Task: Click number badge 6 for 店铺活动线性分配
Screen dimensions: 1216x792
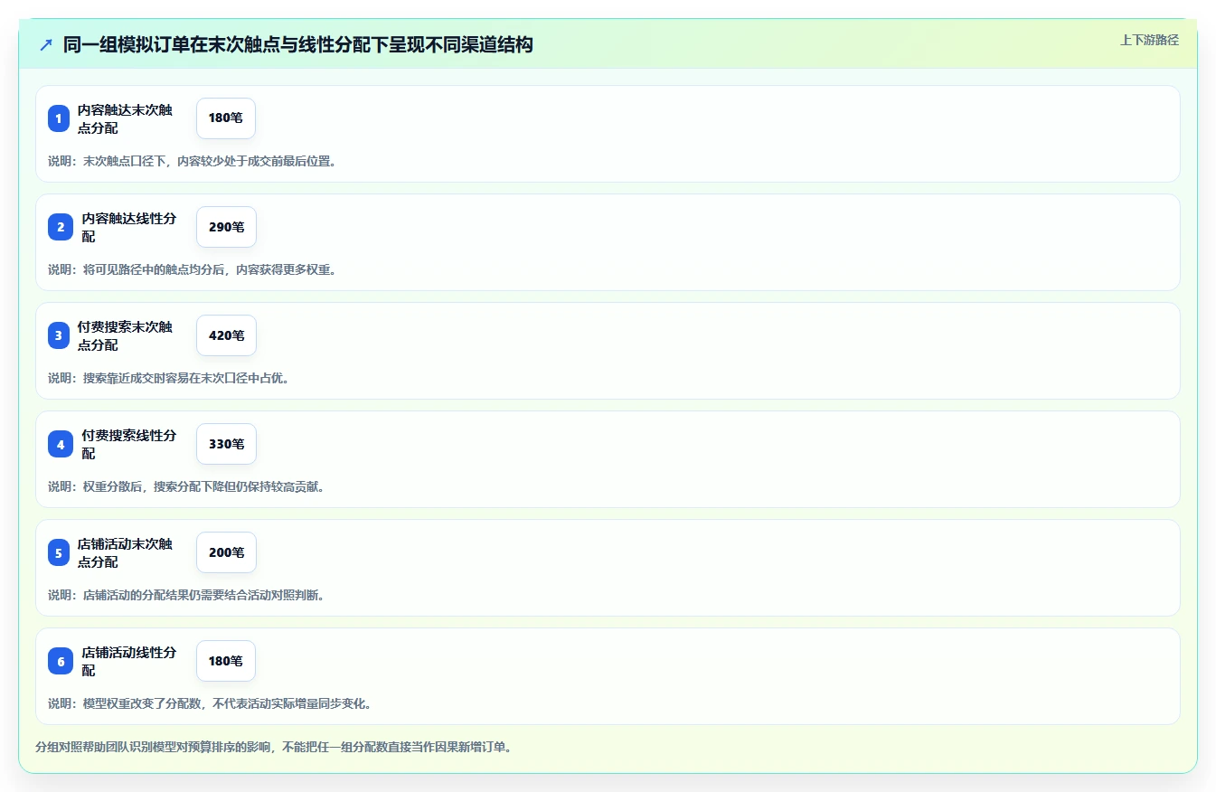Action: pos(61,661)
